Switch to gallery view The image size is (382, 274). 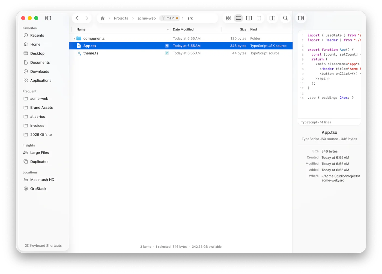[259, 18]
